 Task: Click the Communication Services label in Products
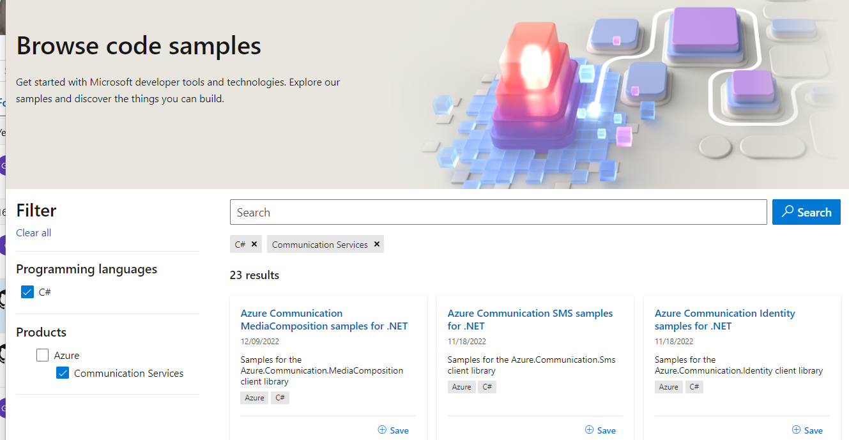click(128, 373)
